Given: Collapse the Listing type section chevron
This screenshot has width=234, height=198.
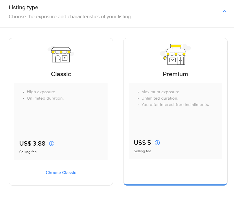Looking at the screenshot, I should 224,11.
